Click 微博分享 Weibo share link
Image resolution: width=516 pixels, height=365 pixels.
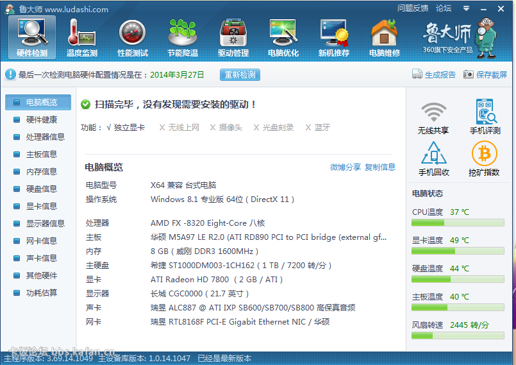(x=345, y=167)
